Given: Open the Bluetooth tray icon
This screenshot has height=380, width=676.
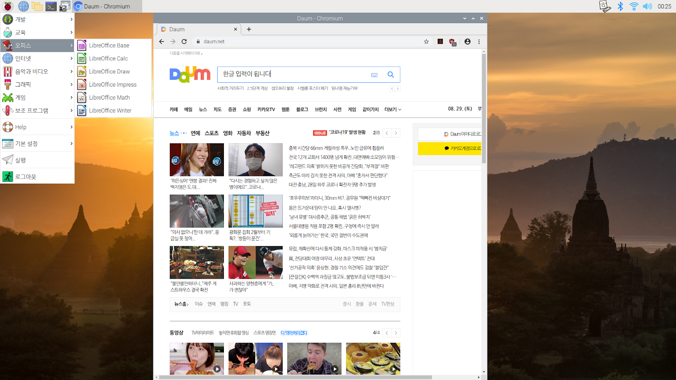Looking at the screenshot, I should pos(620,6).
